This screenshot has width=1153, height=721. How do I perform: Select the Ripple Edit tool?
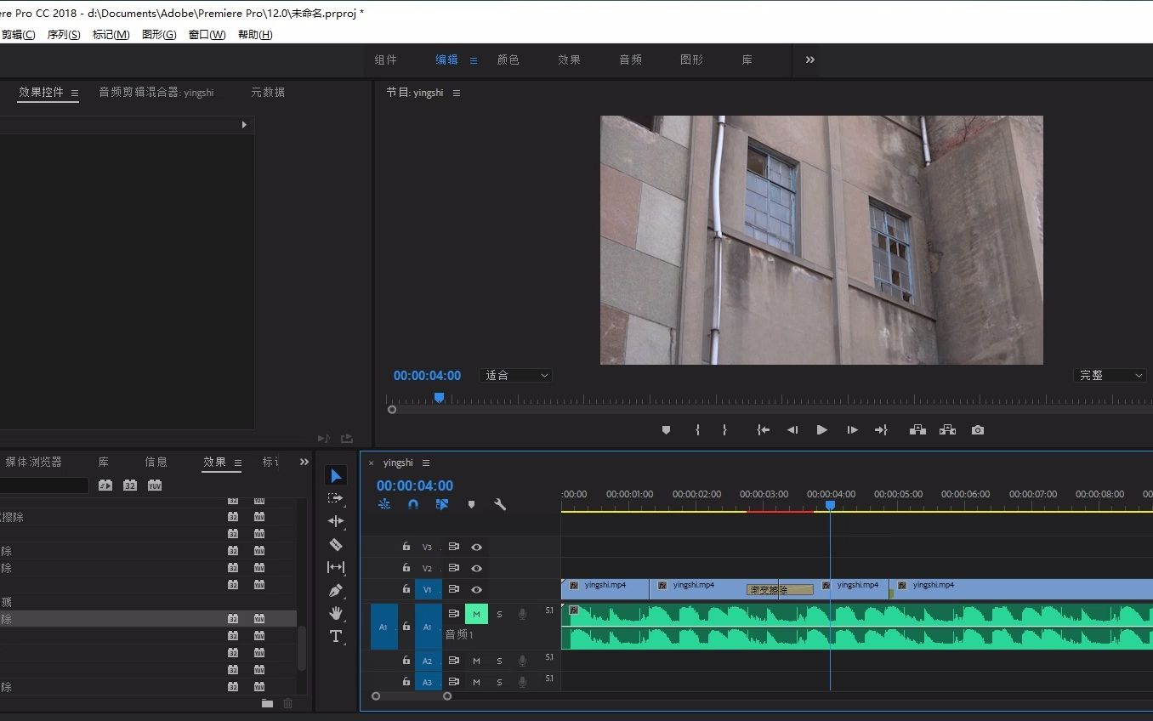pos(336,521)
